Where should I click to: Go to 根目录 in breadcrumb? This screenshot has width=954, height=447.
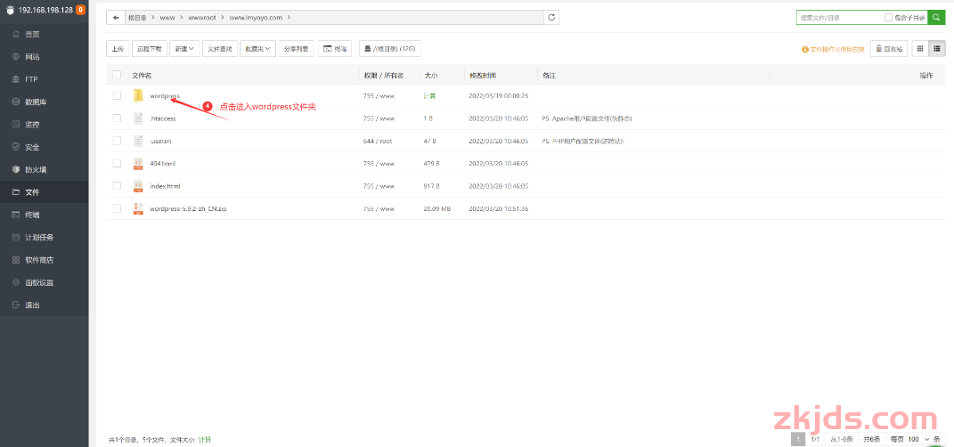click(x=137, y=18)
